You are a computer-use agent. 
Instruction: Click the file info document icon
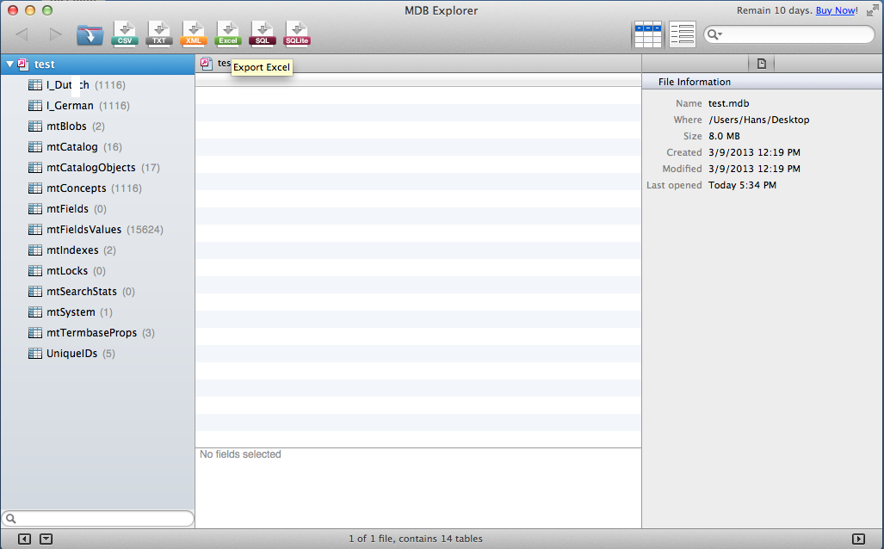762,63
